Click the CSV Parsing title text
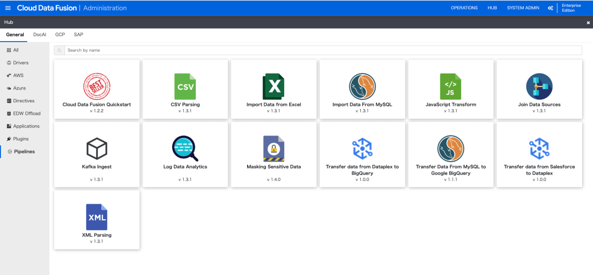 185,104
